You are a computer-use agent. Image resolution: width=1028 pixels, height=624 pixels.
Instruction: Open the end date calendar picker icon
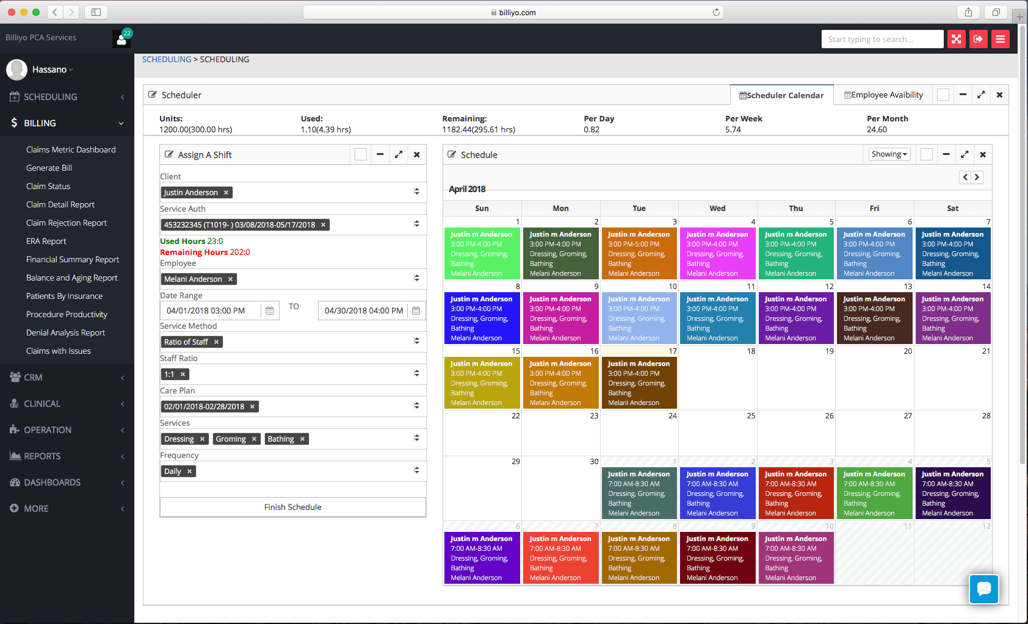pyautogui.click(x=416, y=310)
